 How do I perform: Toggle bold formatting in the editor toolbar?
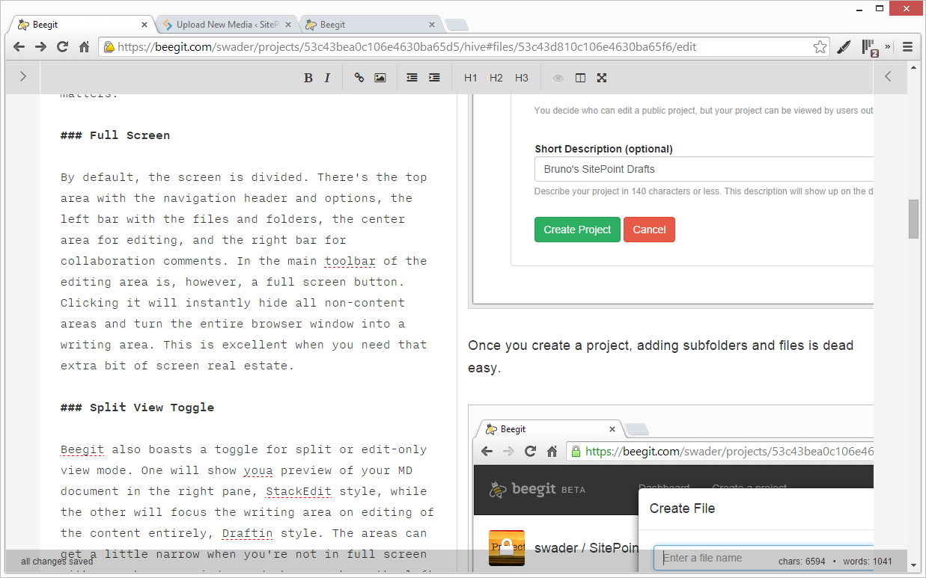point(308,78)
